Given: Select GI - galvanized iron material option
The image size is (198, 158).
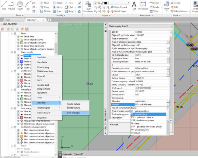Looking at the screenshot, I should coord(148,111).
